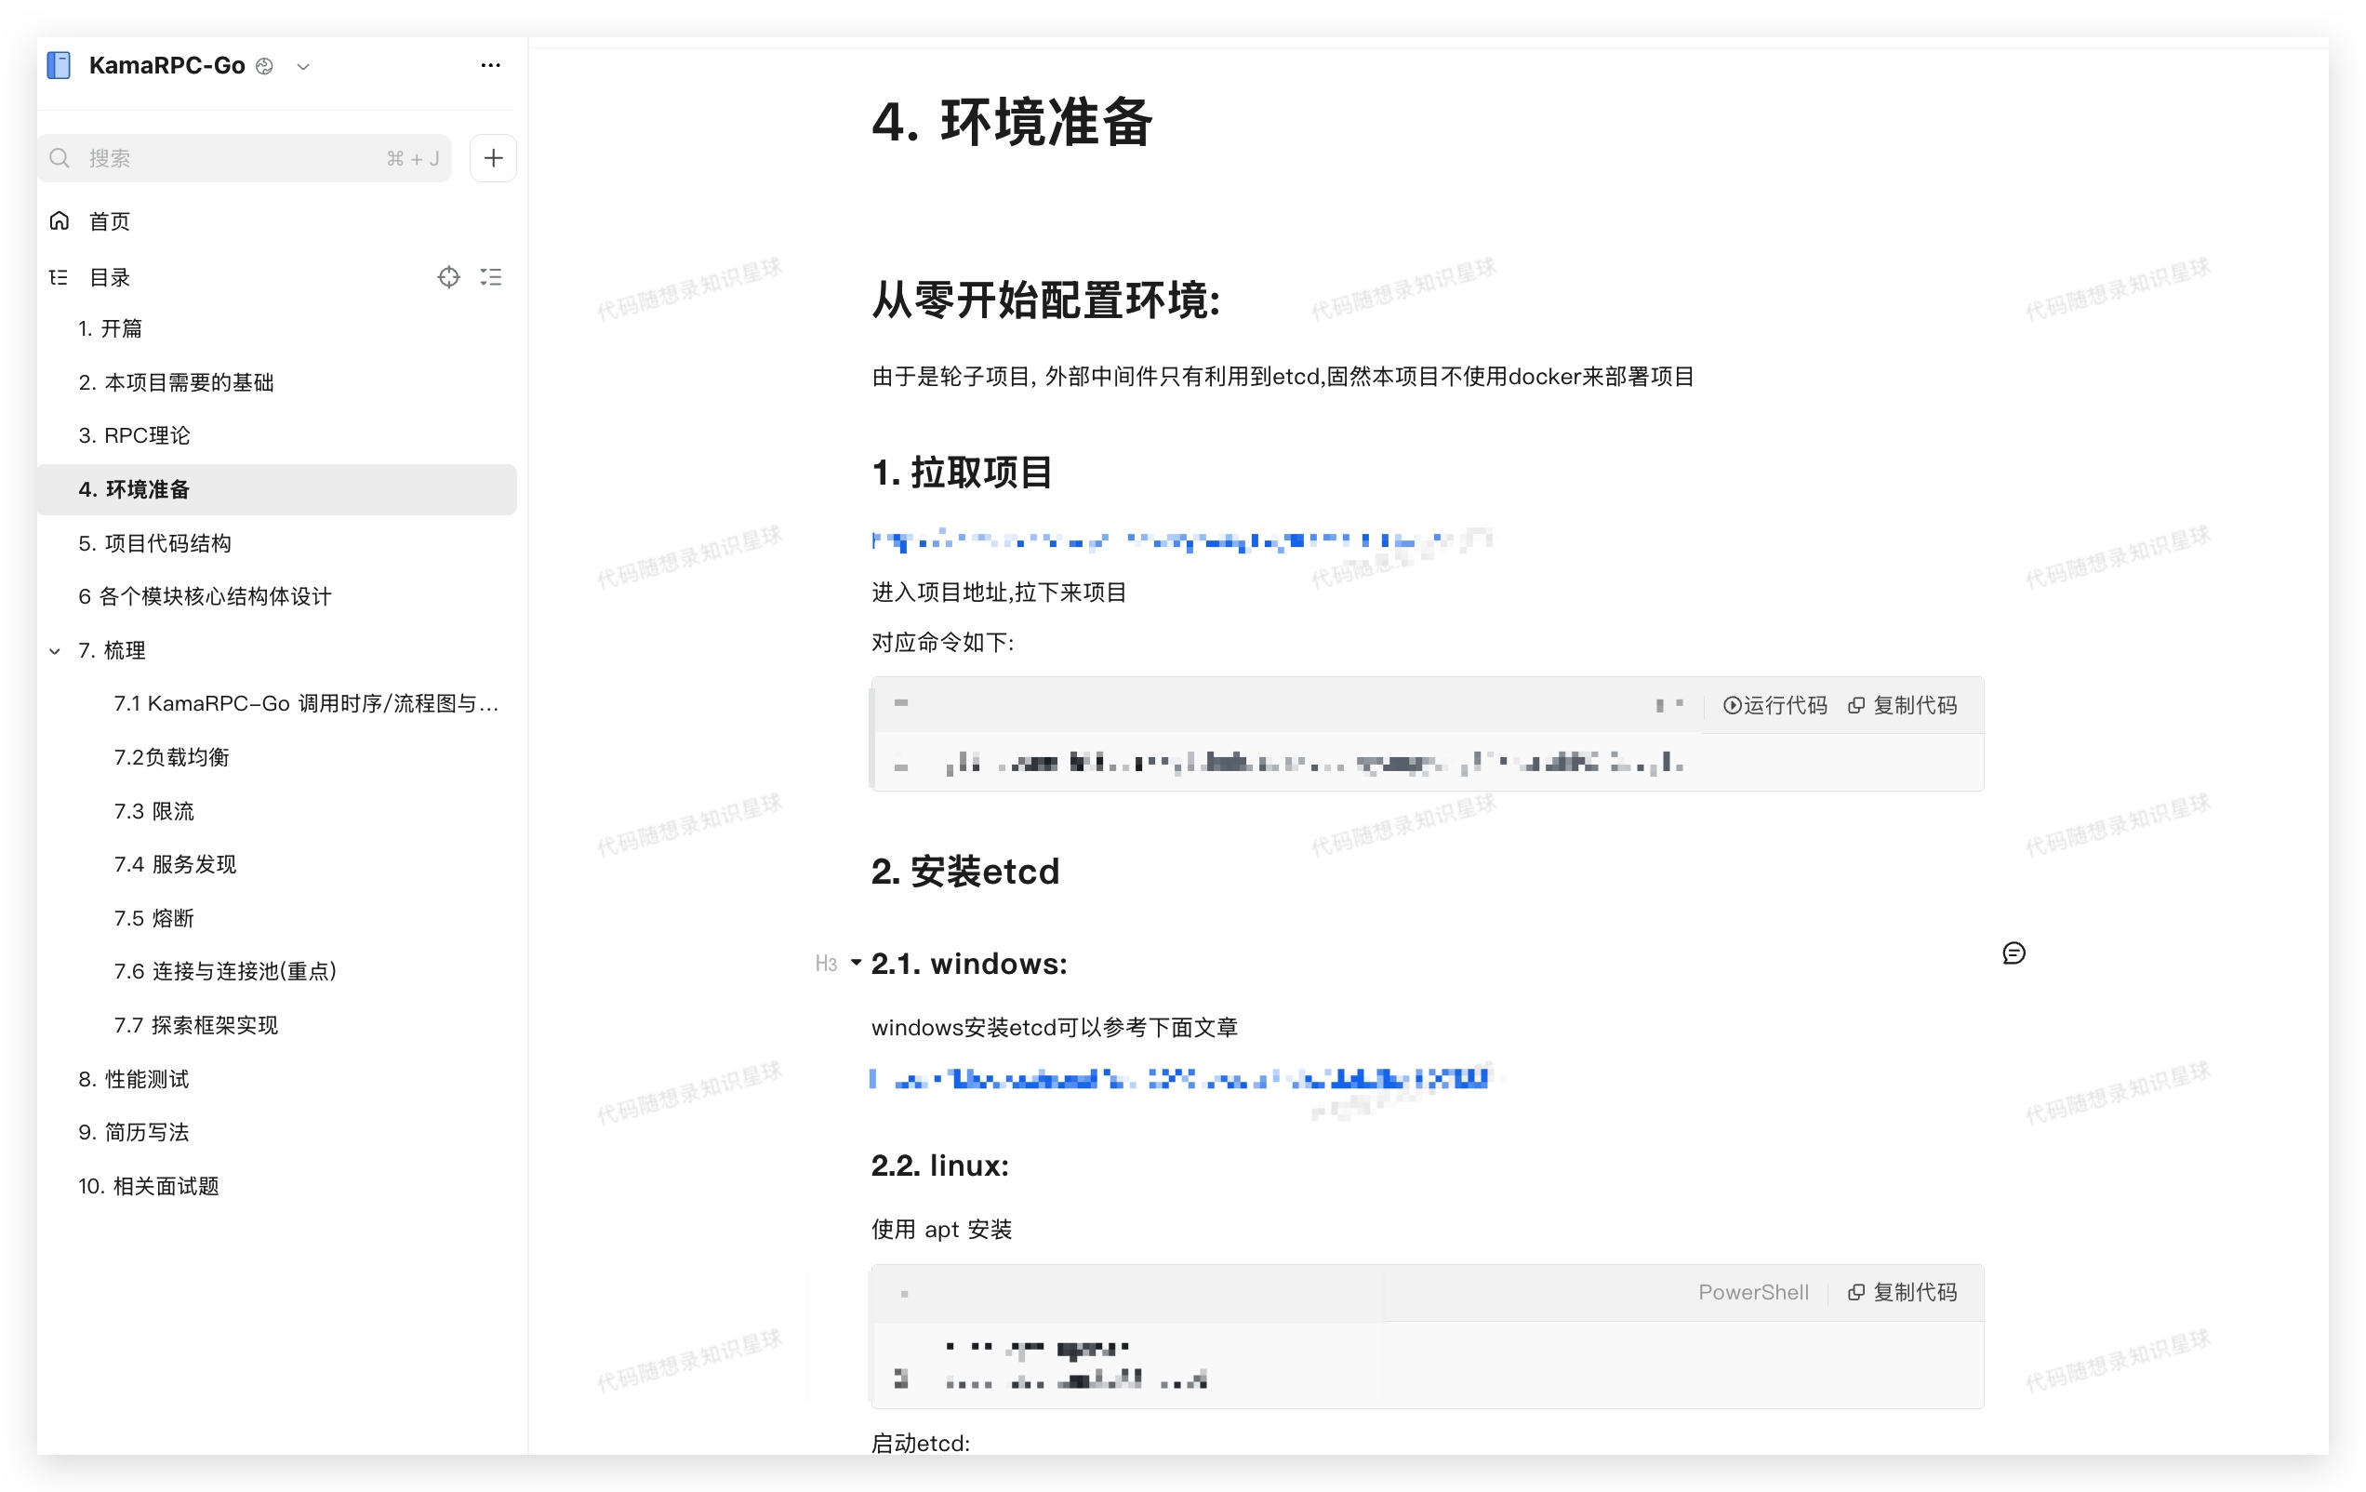Copy the git clone code block via 复制代码

(1902, 705)
